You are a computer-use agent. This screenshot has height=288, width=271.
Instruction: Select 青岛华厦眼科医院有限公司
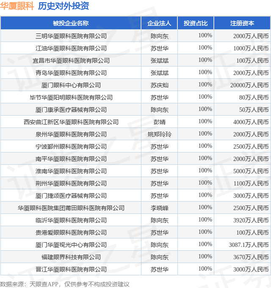[x=71, y=73]
